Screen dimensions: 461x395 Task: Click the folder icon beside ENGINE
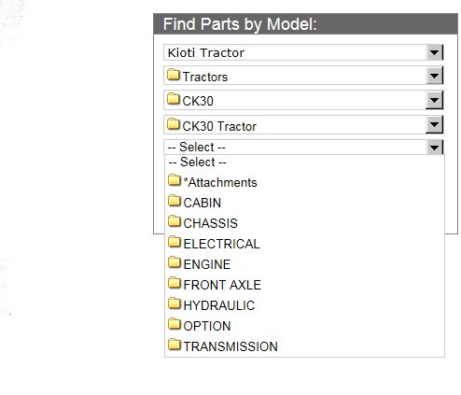click(x=175, y=262)
